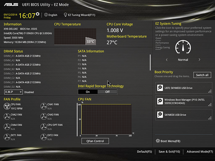Click Save & Exit(F10)
The height and width of the screenshot is (161, 215).
pos(169,152)
